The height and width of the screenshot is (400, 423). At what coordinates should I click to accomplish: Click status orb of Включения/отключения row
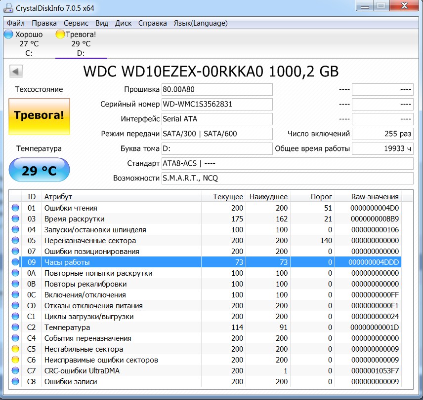click(x=15, y=295)
